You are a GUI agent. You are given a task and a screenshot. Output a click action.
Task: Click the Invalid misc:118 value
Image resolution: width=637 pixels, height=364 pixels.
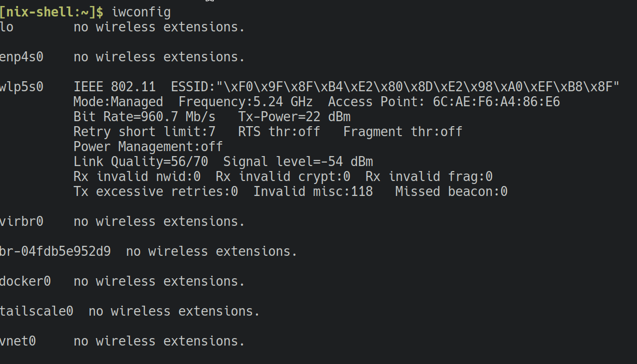tap(313, 192)
